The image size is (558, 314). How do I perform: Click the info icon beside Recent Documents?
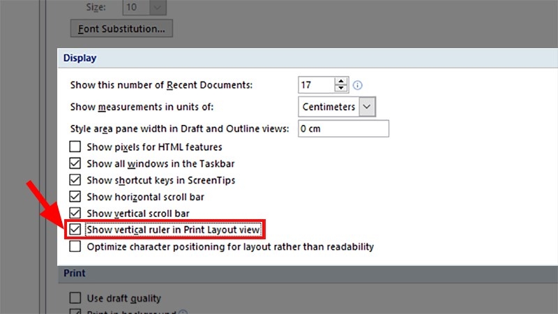pyautogui.click(x=359, y=85)
